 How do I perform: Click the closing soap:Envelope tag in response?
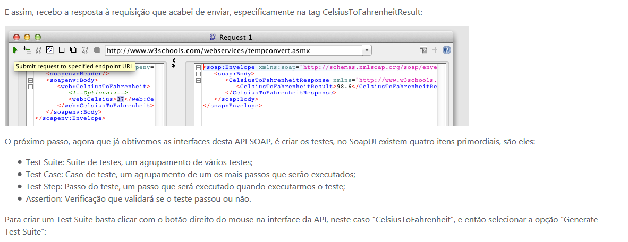click(233, 106)
